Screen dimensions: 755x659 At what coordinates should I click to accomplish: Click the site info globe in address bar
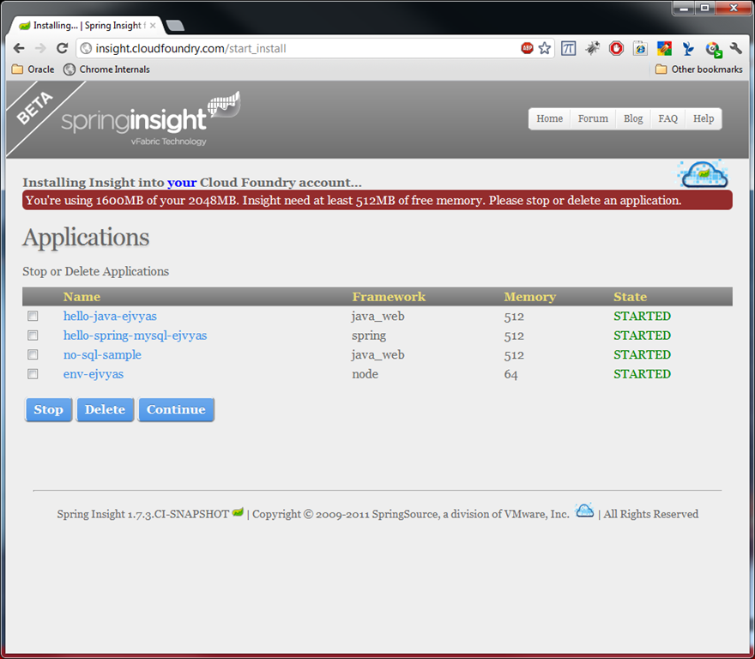click(x=86, y=48)
